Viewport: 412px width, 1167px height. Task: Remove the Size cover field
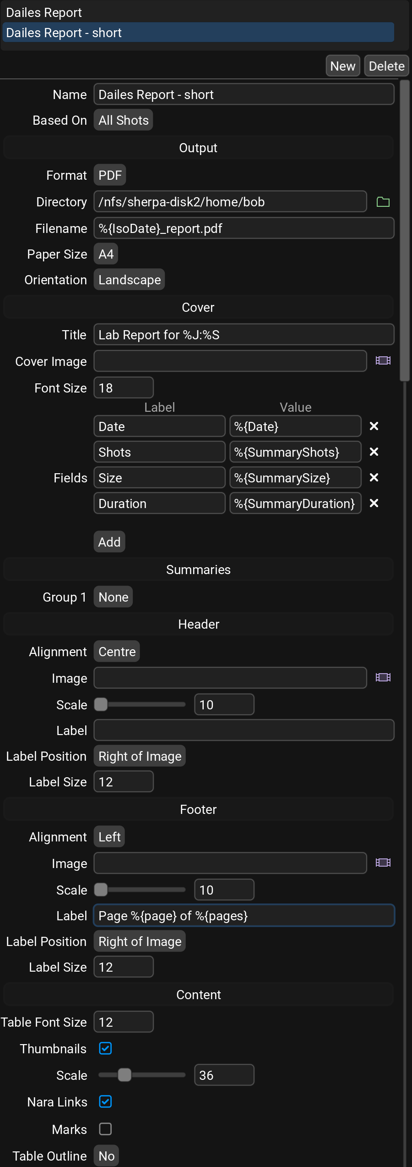pos(374,478)
